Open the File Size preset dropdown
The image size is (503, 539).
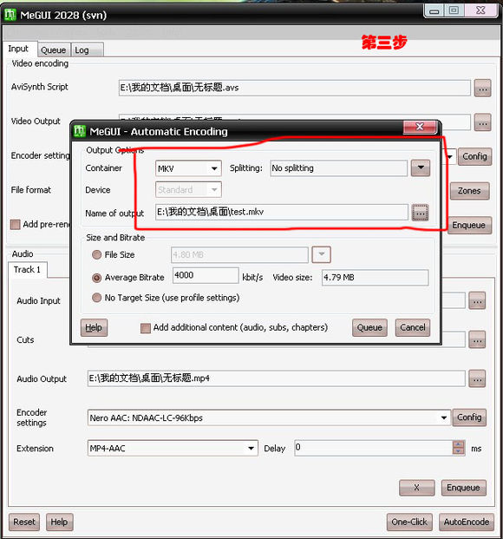tap(321, 254)
